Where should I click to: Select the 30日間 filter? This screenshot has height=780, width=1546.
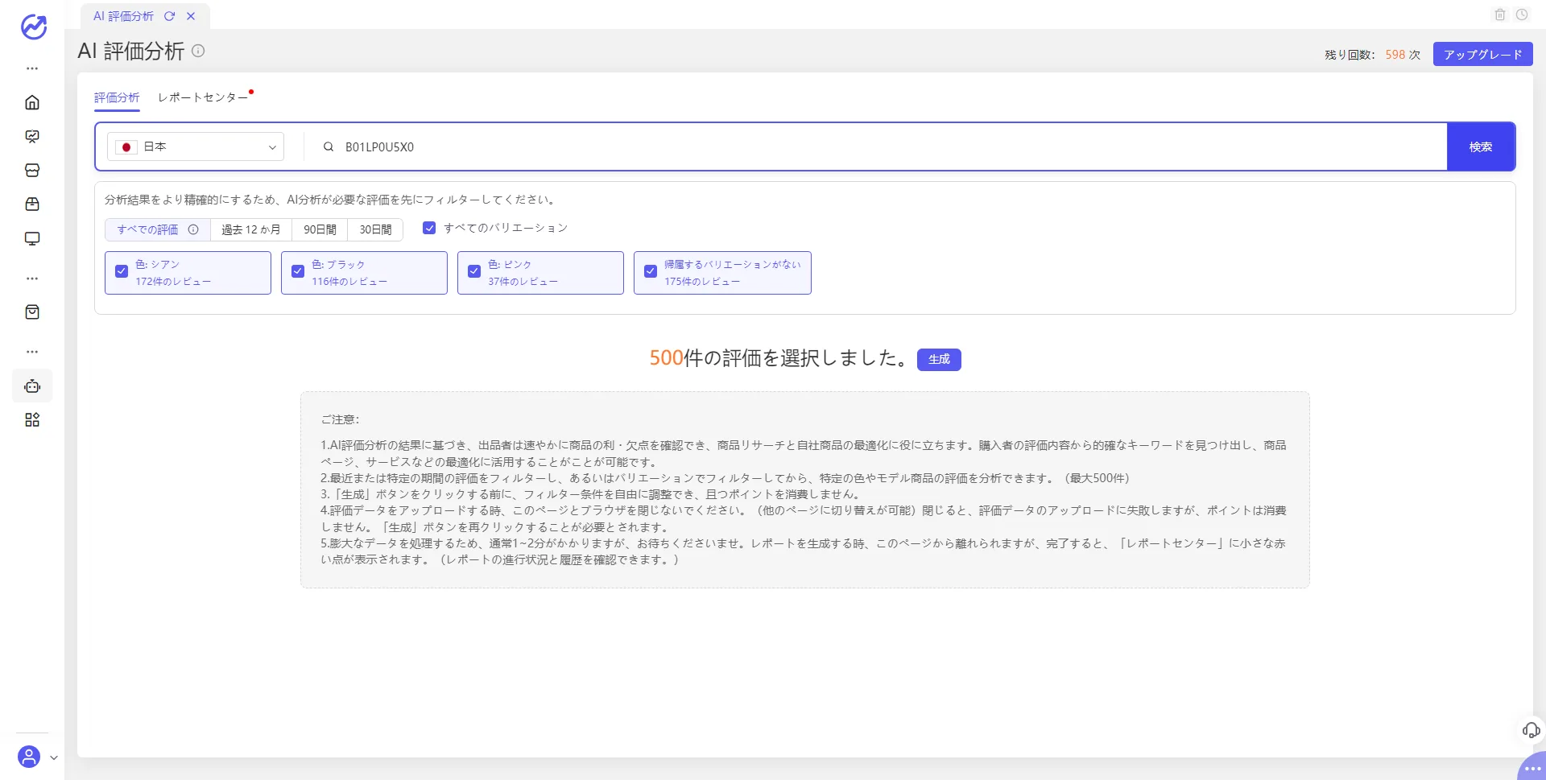pos(375,229)
